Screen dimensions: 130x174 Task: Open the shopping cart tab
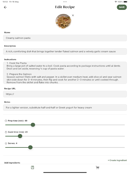[x=97, y=168]
